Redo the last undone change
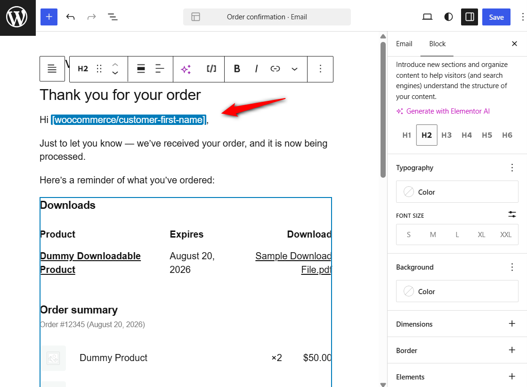 91,17
